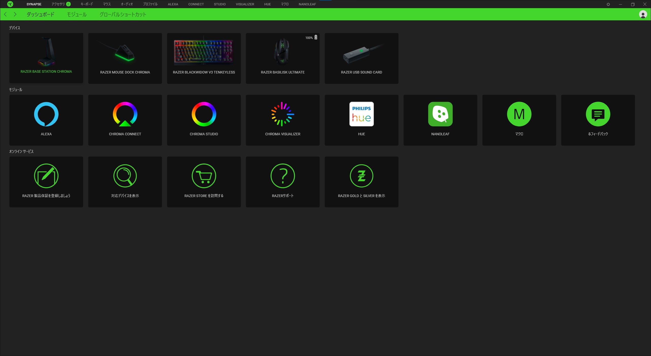The width and height of the screenshot is (651, 356).
Task: Open the Chroma Visualizer module icon
Action: (283, 114)
